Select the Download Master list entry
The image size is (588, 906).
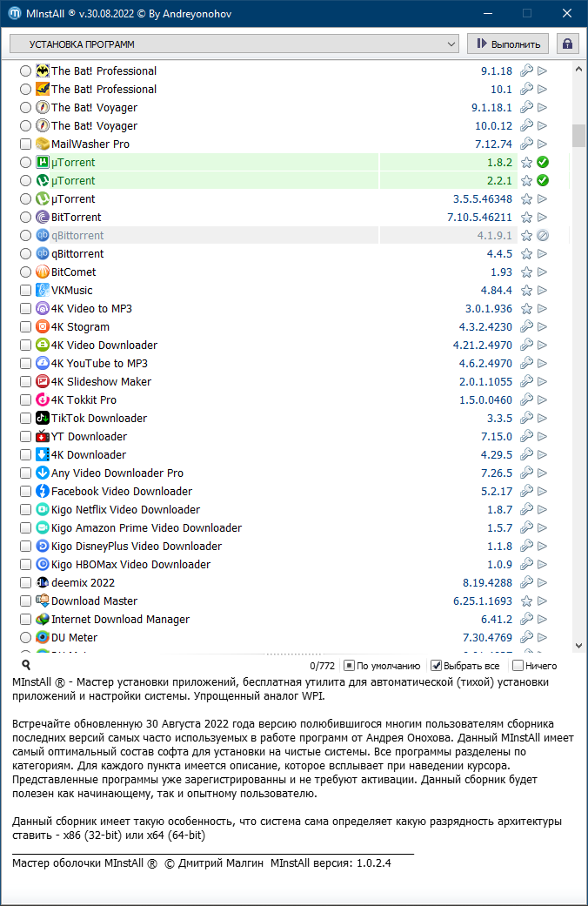pyautogui.click(x=94, y=601)
